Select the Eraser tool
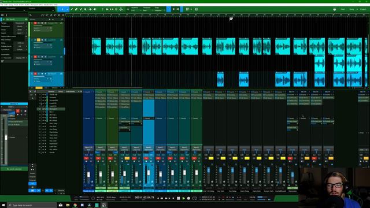370x208 pixels. pos(76,9)
